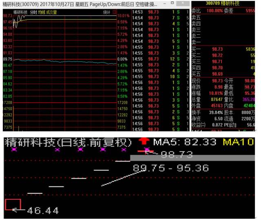Click the 10.01% limit-up axis label
Viewport: 261px width, 222px height.
click(x=123, y=16)
